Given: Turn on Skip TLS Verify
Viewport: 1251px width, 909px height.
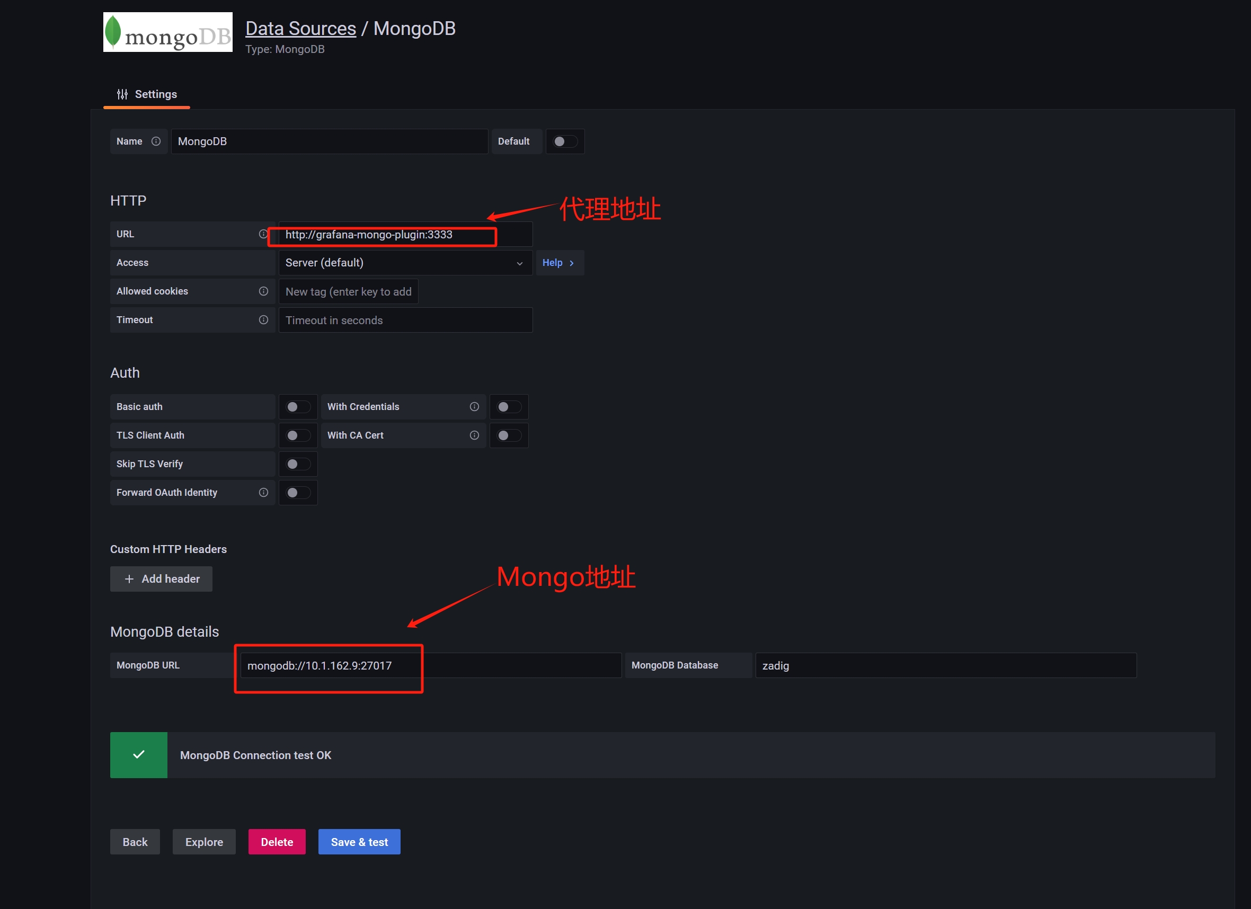Looking at the screenshot, I should pyautogui.click(x=298, y=464).
